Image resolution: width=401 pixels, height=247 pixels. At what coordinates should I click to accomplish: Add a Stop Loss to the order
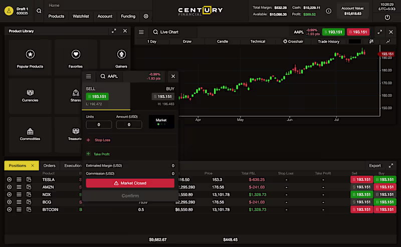98,140
